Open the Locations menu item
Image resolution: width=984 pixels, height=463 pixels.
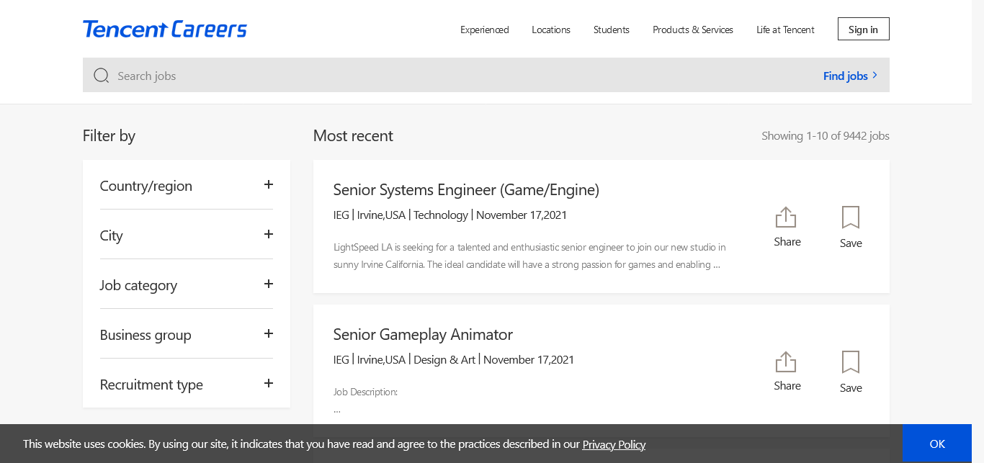tap(551, 30)
